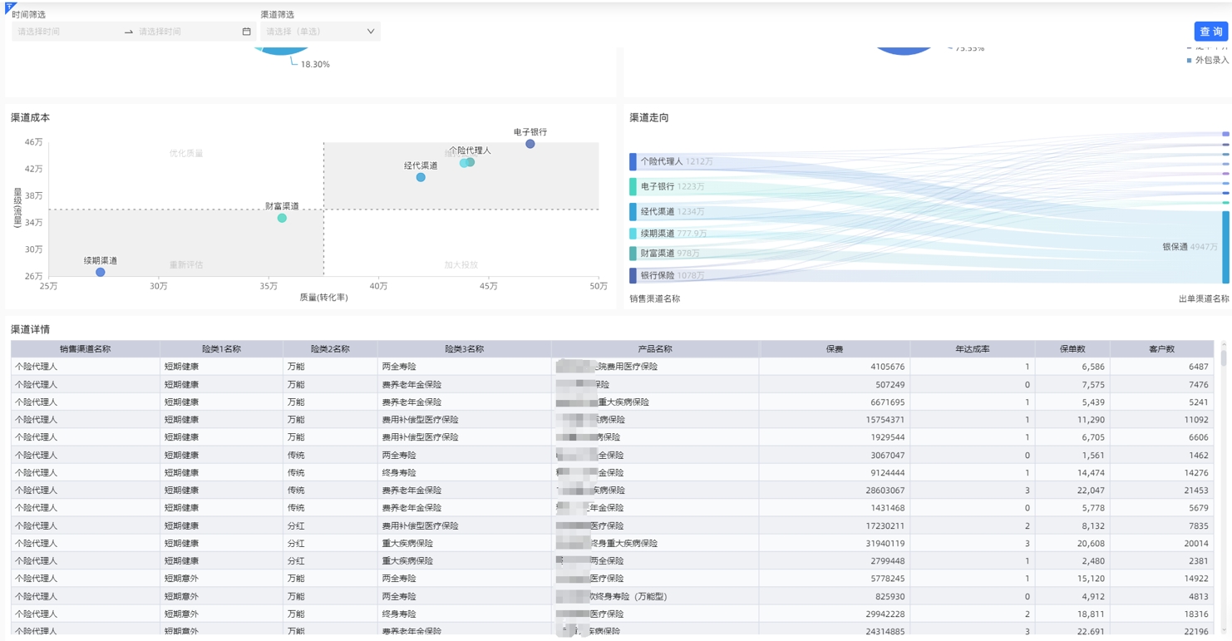The image size is (1232, 641).
Task: Click 银保通 4947万 destination node
Action: coord(1225,247)
